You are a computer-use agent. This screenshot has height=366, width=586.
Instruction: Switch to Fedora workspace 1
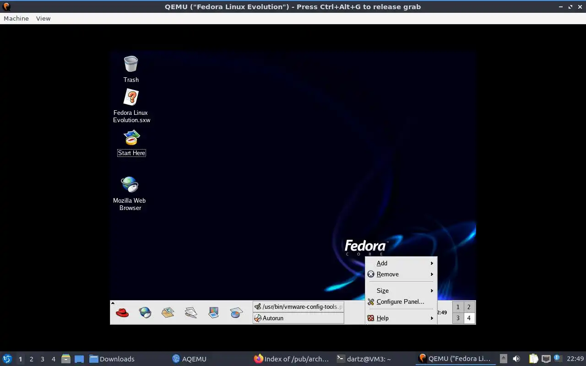(x=458, y=307)
